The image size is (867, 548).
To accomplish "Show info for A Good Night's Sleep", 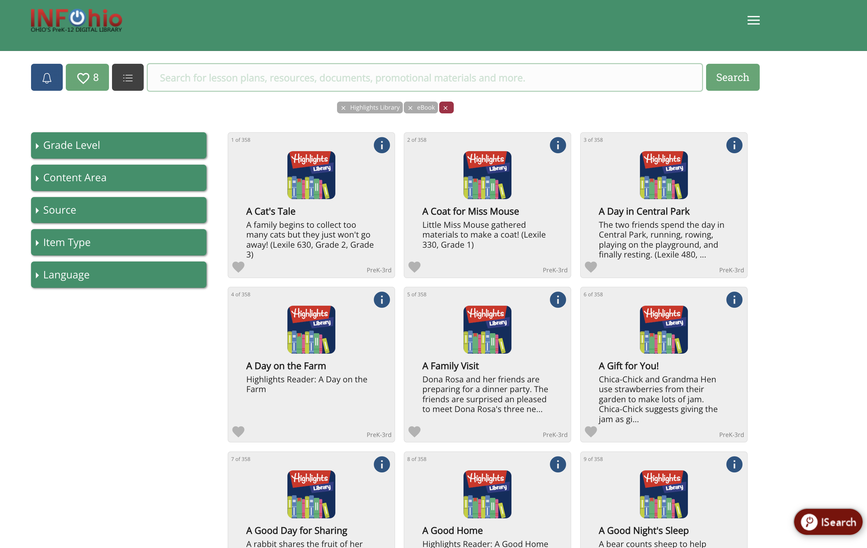I will pos(734,464).
